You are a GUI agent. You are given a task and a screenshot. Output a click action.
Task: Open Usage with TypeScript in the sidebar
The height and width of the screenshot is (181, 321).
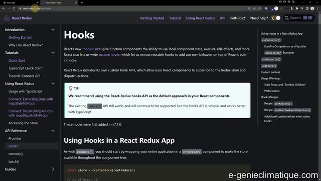[x=25, y=92]
